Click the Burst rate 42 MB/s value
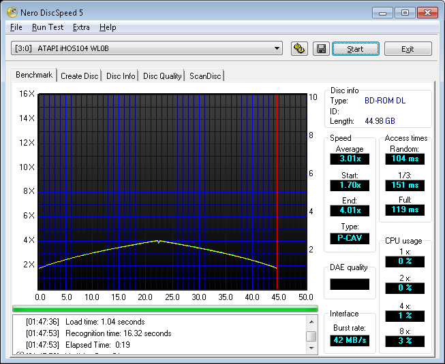 point(350,340)
